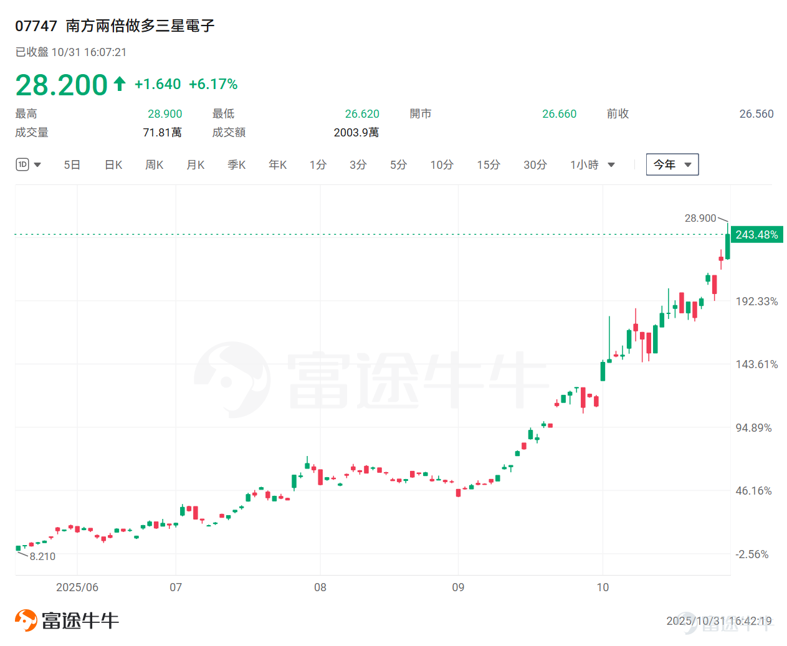787x646 pixels.
Task: Click the 192.33% axis label
Action: click(x=756, y=302)
